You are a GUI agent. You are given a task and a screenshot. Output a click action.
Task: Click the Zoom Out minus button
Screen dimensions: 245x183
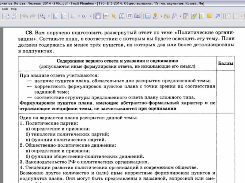pos(73,16)
